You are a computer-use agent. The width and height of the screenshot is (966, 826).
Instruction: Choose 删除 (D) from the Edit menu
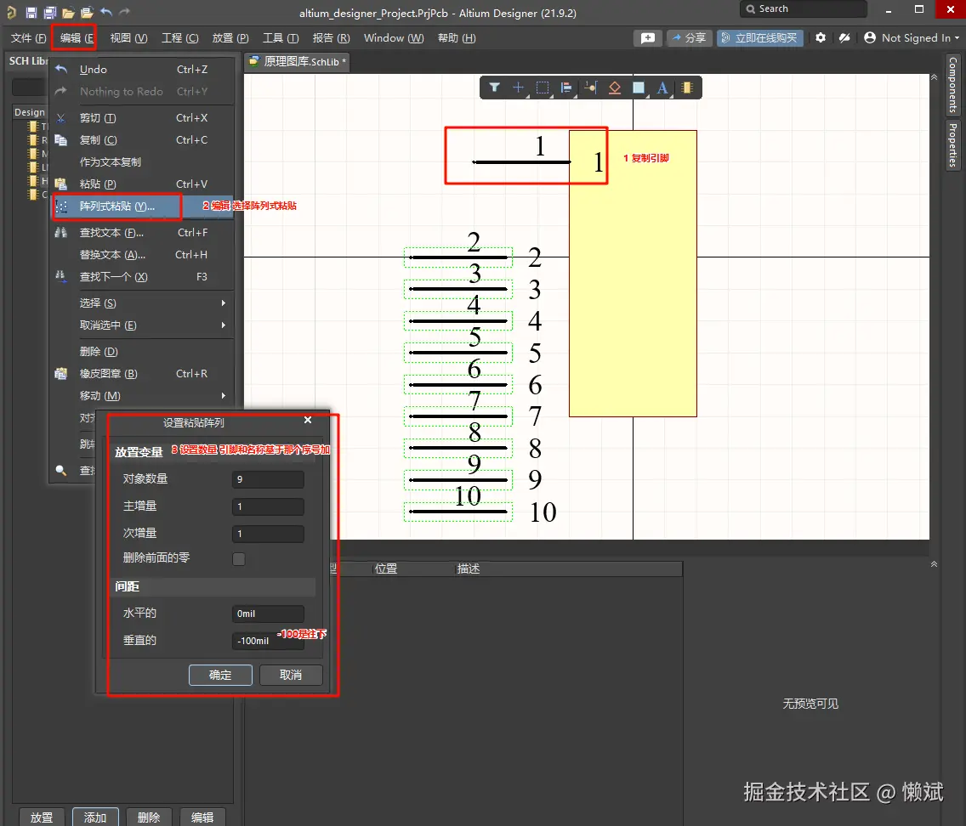pos(142,352)
